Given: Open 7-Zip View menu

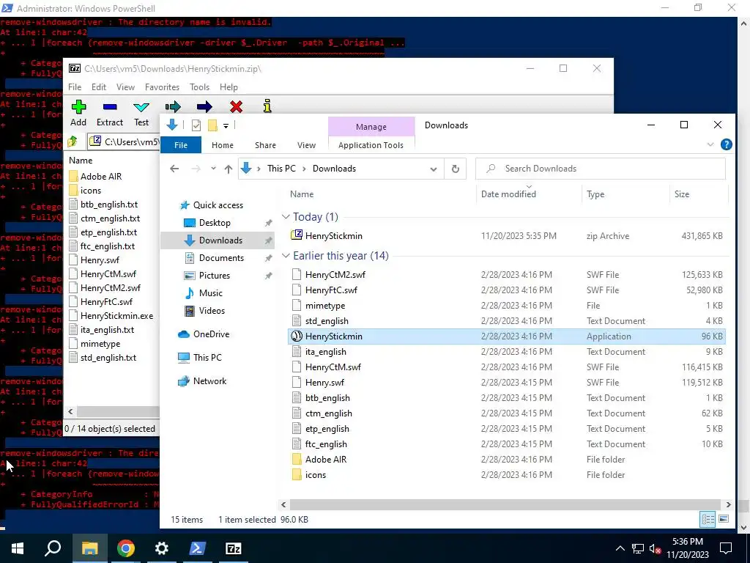Looking at the screenshot, I should point(125,87).
